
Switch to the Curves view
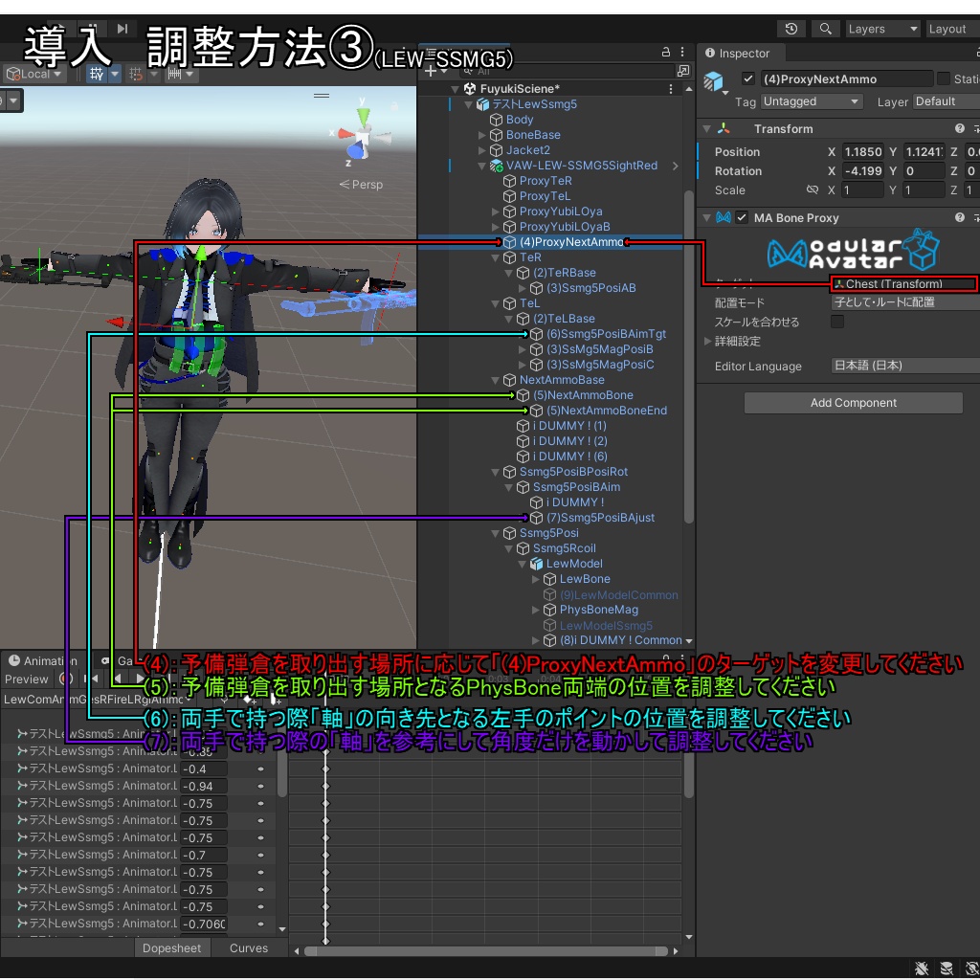(248, 948)
